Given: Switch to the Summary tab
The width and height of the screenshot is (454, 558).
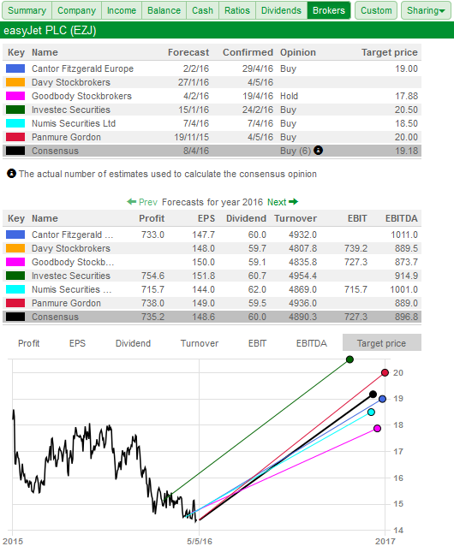Looking at the screenshot, I should tap(27, 10).
